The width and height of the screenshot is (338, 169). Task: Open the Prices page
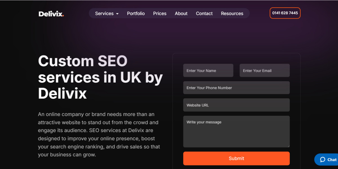click(160, 14)
